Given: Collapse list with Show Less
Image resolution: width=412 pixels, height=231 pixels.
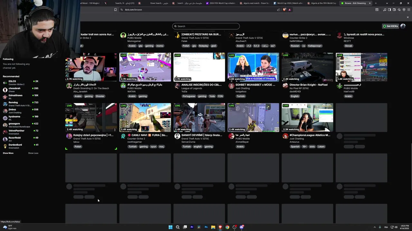Looking at the screenshot, I should click(x=33, y=153).
